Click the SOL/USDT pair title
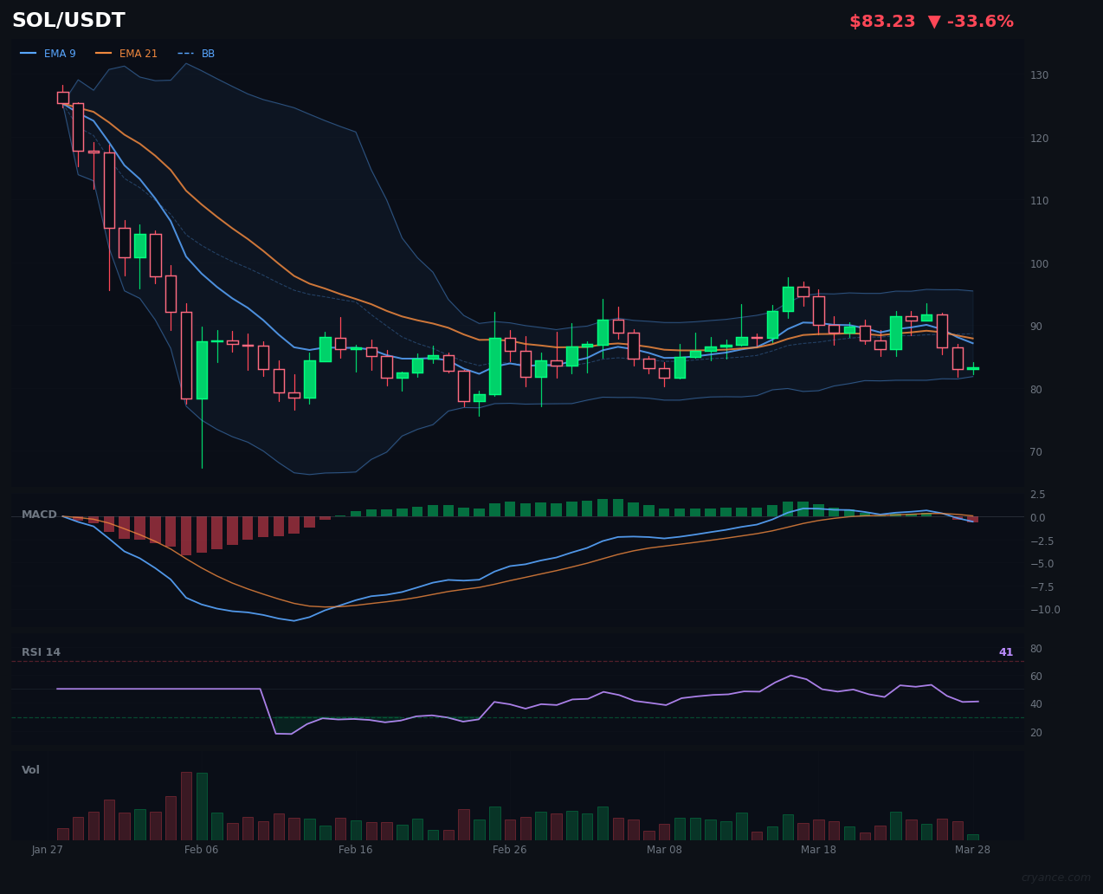Screen dimensions: 1103x894 pyautogui.click(x=68, y=21)
